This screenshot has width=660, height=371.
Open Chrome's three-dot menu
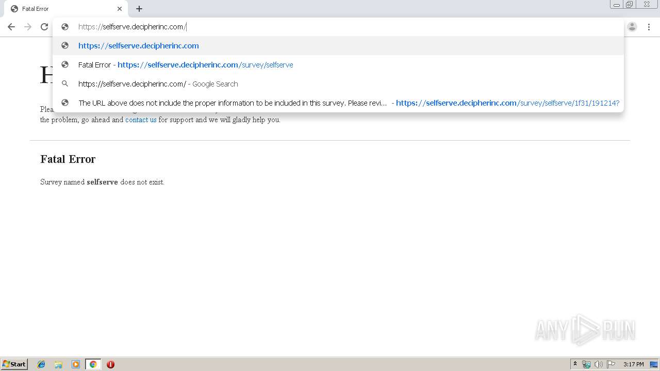point(649,27)
